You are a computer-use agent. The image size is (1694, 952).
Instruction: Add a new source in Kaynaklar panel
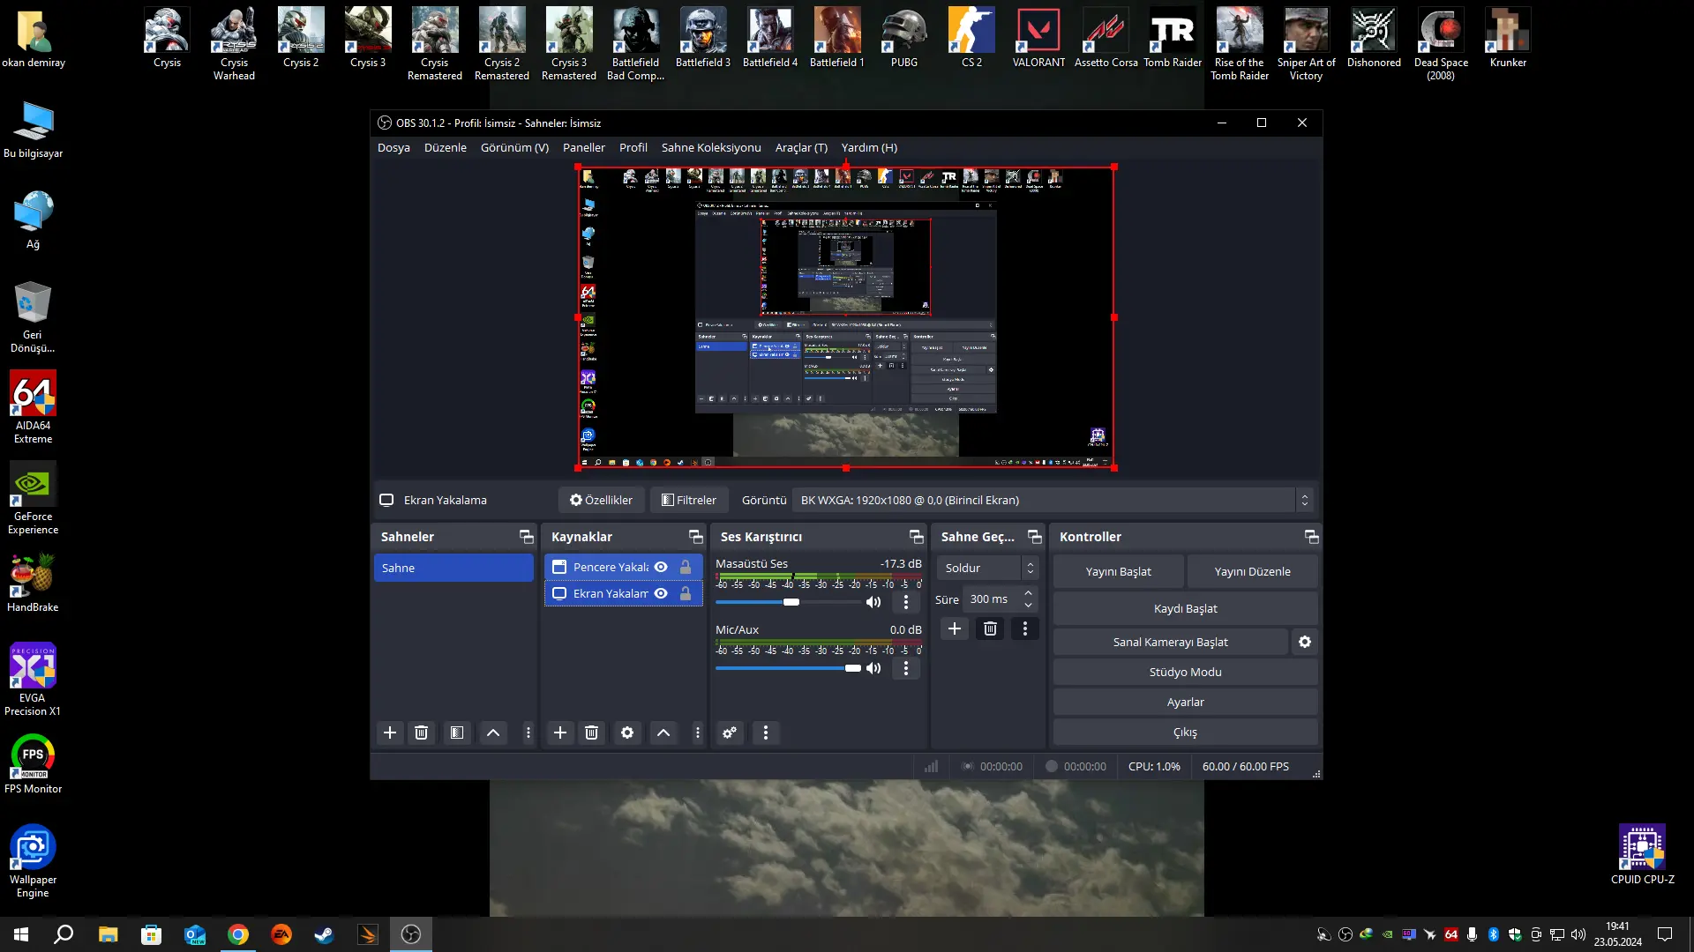coord(559,733)
